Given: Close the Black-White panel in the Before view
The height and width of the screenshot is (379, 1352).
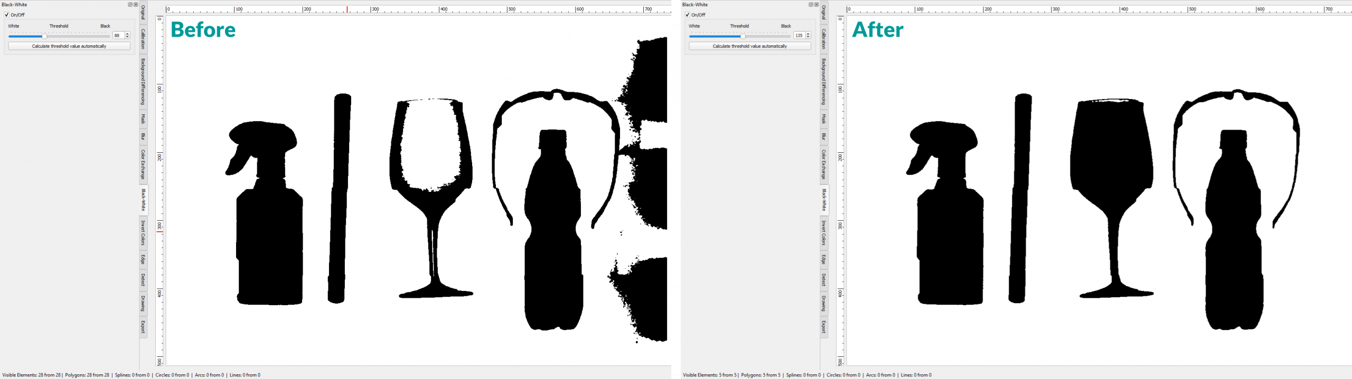Looking at the screenshot, I should coord(136,5).
